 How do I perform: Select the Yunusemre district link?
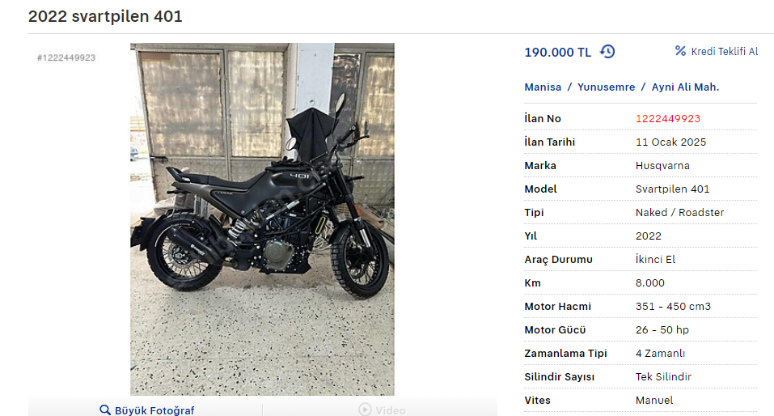[606, 87]
